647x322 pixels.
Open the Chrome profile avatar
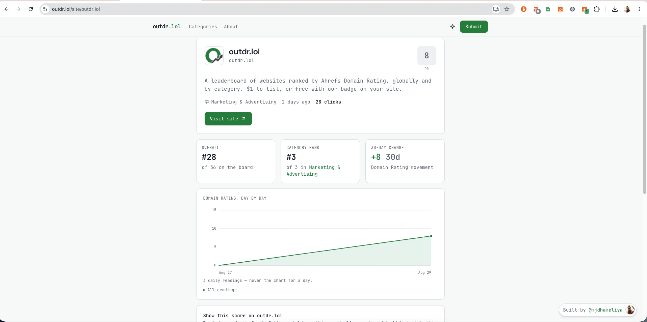[627, 9]
